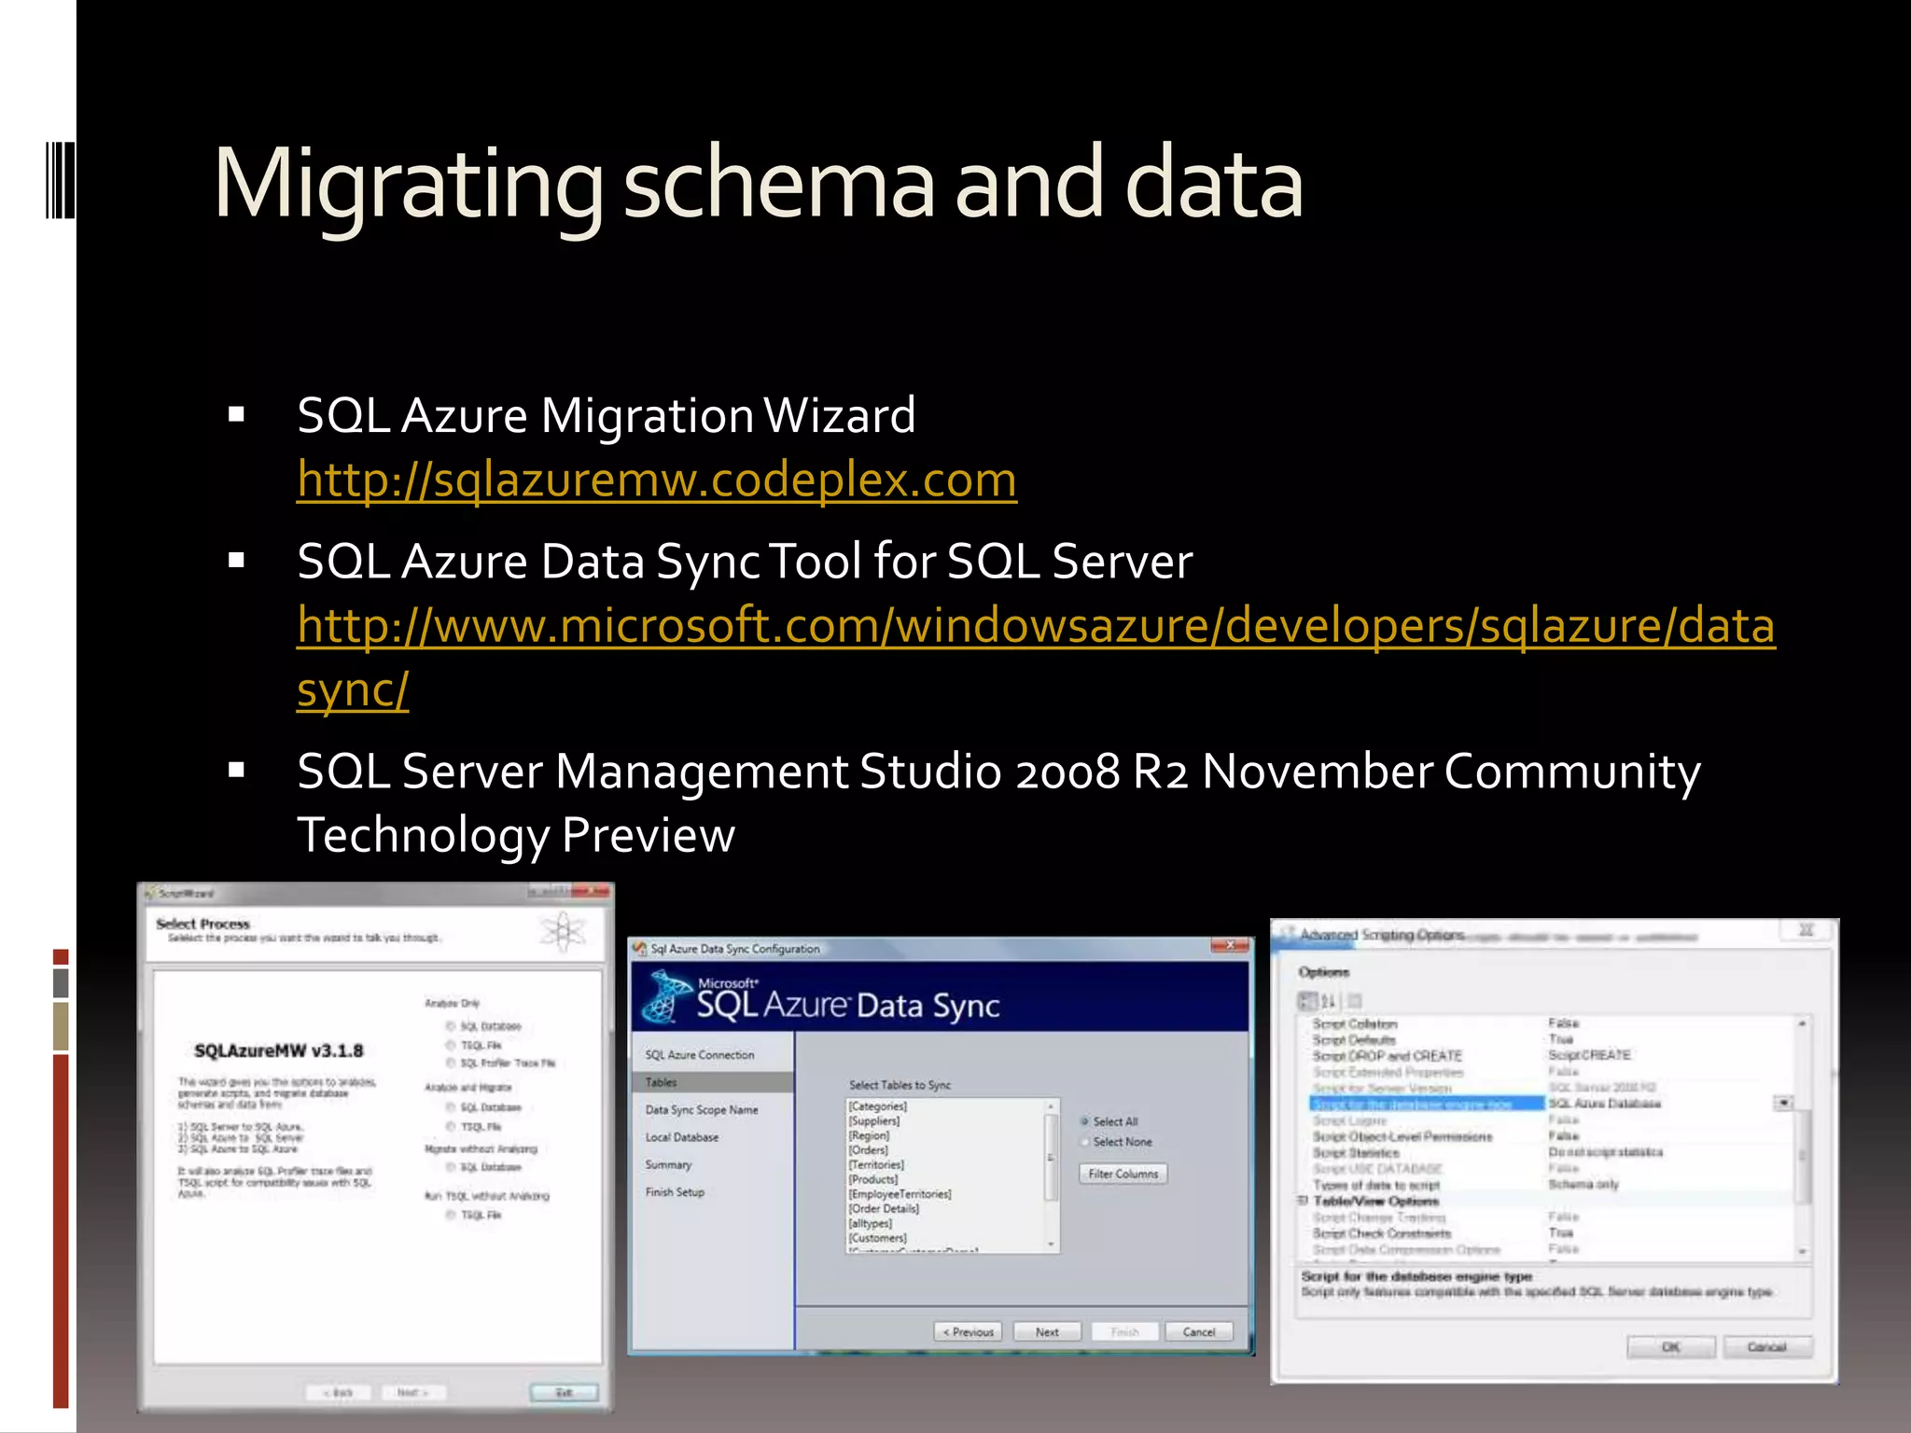Open the Local Database step
The width and height of the screenshot is (1911, 1433).
[x=682, y=1137]
